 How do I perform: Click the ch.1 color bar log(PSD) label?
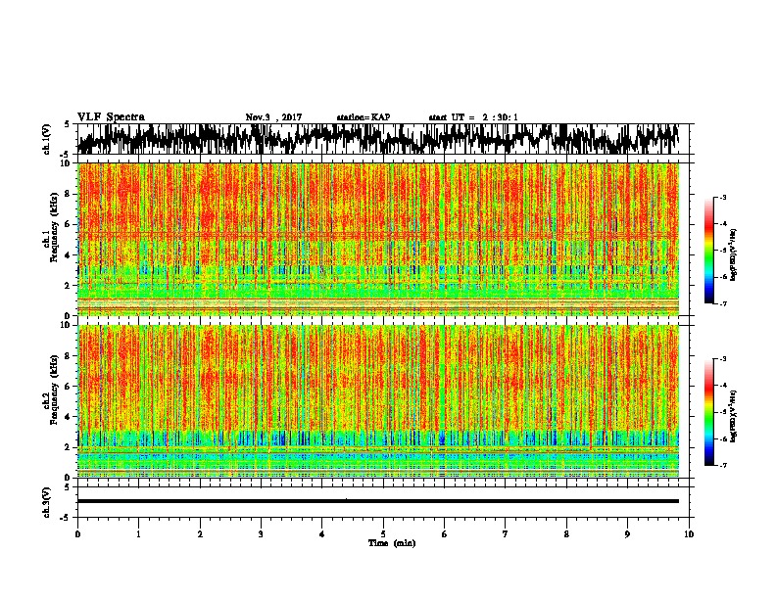point(733,255)
